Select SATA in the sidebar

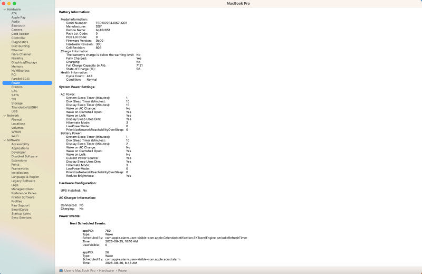[x=15, y=95]
